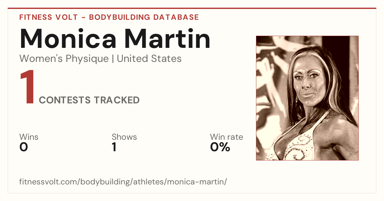Screen dimensions: 384x201
Task: Click the Win rate label
Action: [227, 137]
